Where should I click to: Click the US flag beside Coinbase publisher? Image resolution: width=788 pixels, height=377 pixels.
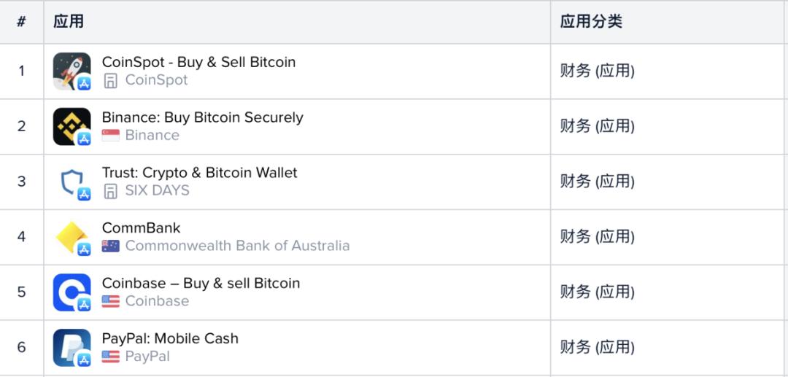click(x=111, y=300)
